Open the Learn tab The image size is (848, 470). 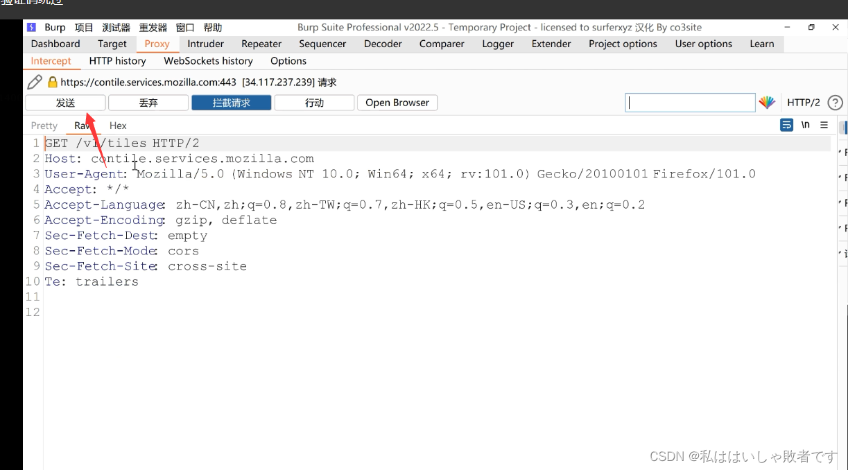point(762,44)
